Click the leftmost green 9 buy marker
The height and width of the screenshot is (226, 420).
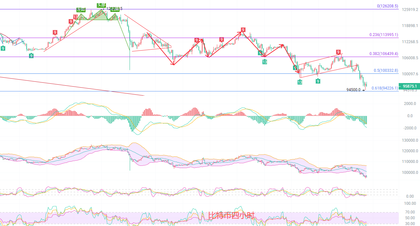pos(3,48)
